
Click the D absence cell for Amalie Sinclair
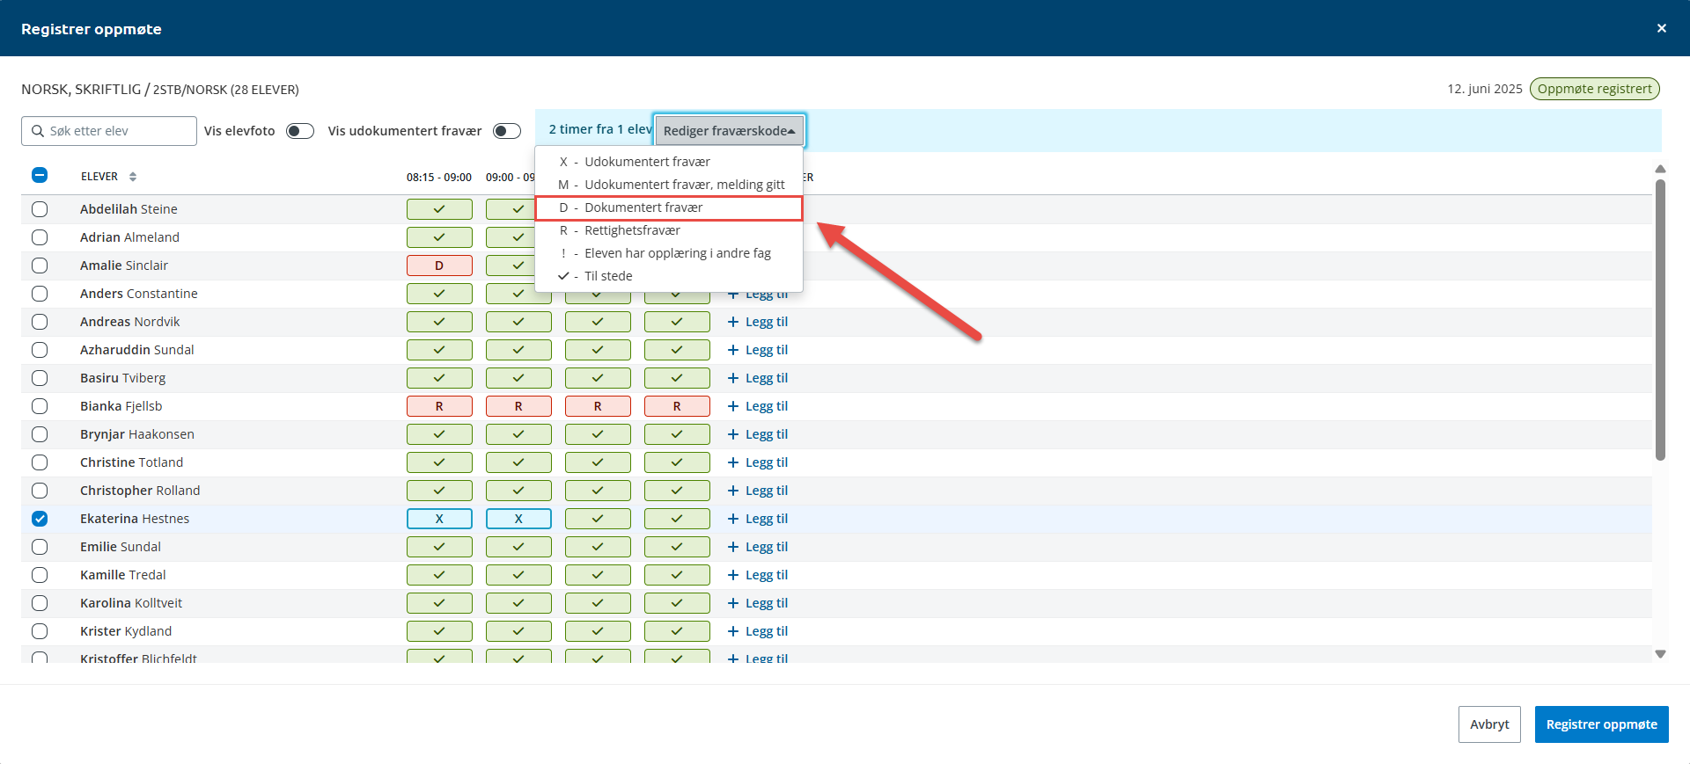click(x=439, y=266)
